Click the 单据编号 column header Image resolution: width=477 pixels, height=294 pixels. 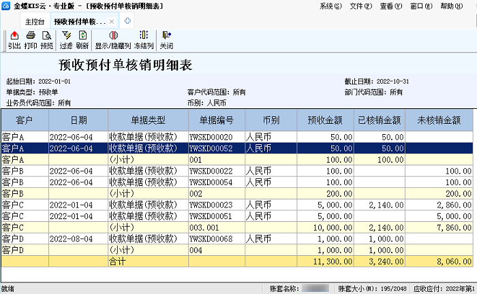217,120
